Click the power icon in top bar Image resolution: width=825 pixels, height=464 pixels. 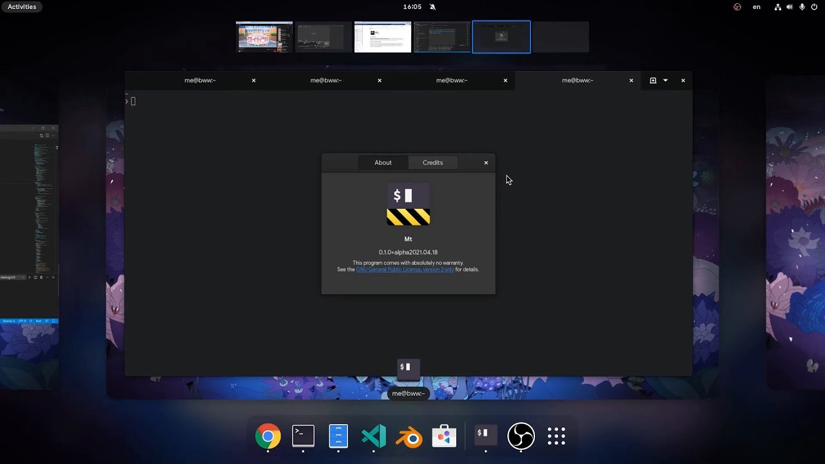815,6
